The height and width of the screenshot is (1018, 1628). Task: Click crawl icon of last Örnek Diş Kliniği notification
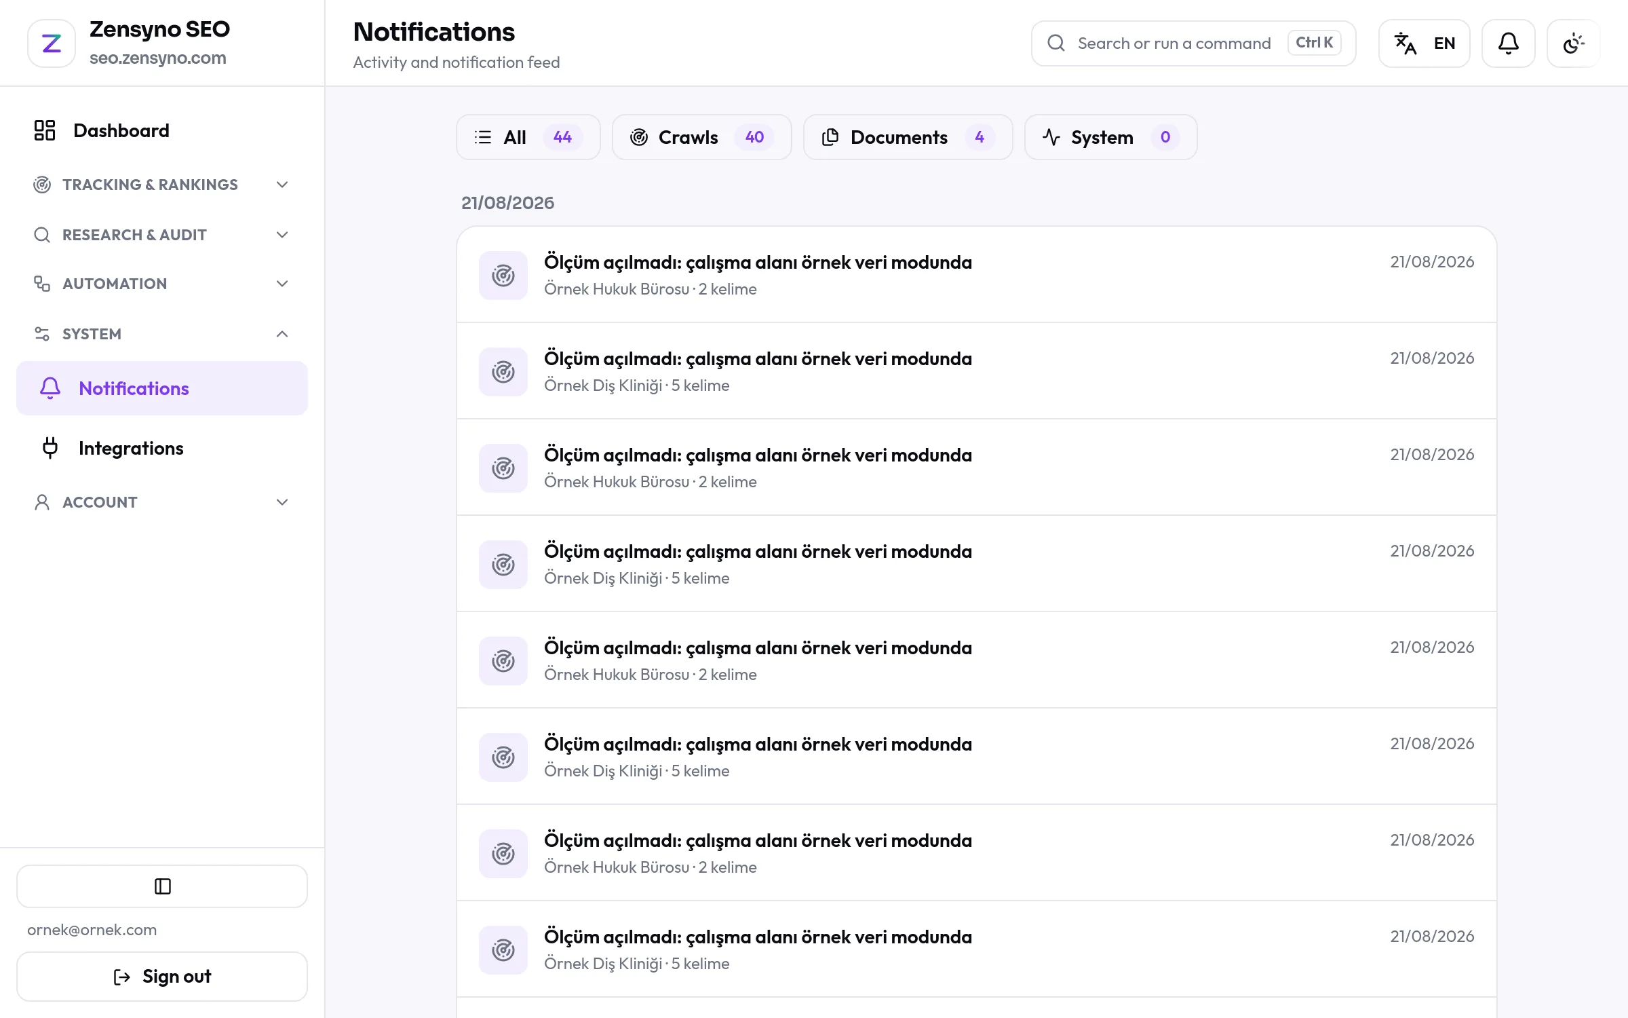point(503,950)
